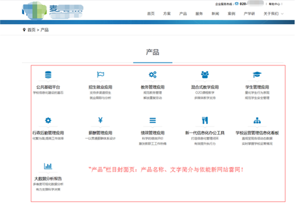This screenshot has height=211, width=298.
Task: Click the 首页 breadcrumb link
Action: pos(31,30)
